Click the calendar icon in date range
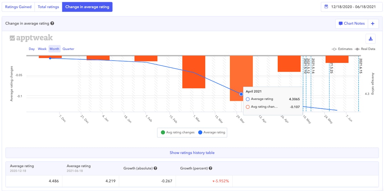 [326, 7]
